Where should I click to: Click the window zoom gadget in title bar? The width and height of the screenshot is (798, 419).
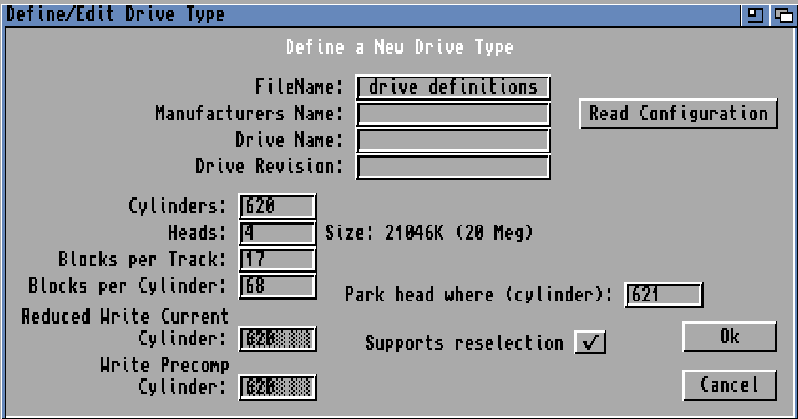tap(754, 14)
